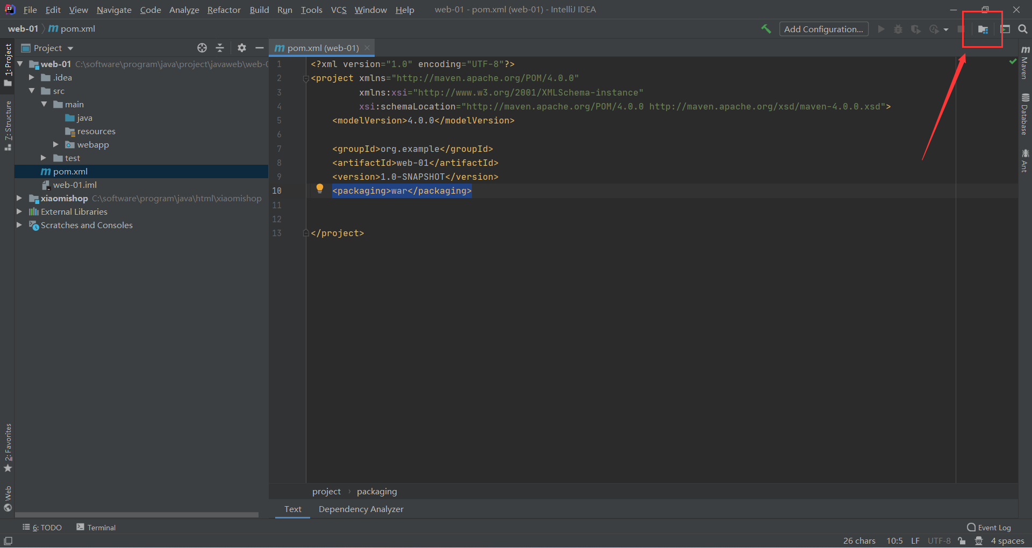Open Search Everywhere with the magnifier icon
The image size is (1032, 548).
click(1023, 29)
